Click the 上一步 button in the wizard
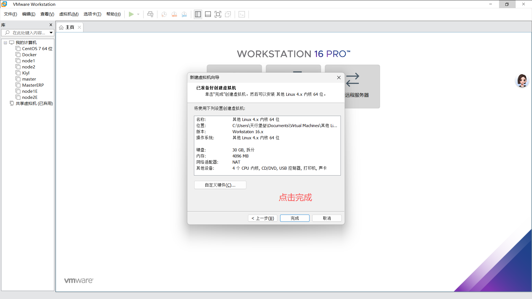The height and width of the screenshot is (299, 532). (262, 218)
